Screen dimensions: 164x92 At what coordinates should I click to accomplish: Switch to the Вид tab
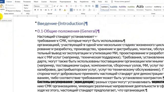click(x=75, y=2)
